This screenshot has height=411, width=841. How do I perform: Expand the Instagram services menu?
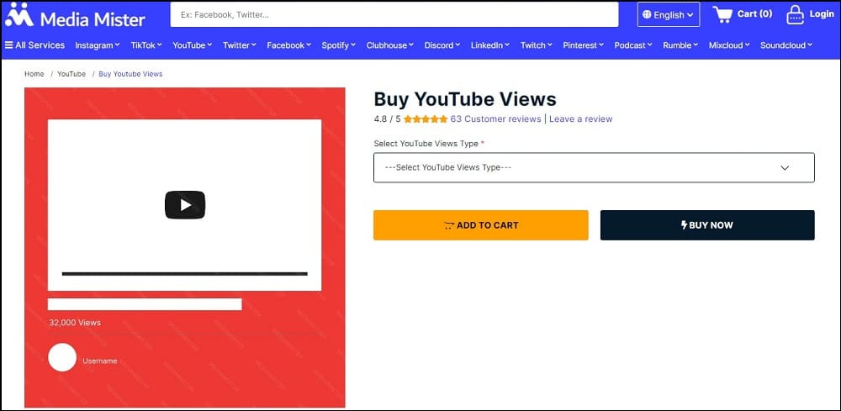[97, 45]
